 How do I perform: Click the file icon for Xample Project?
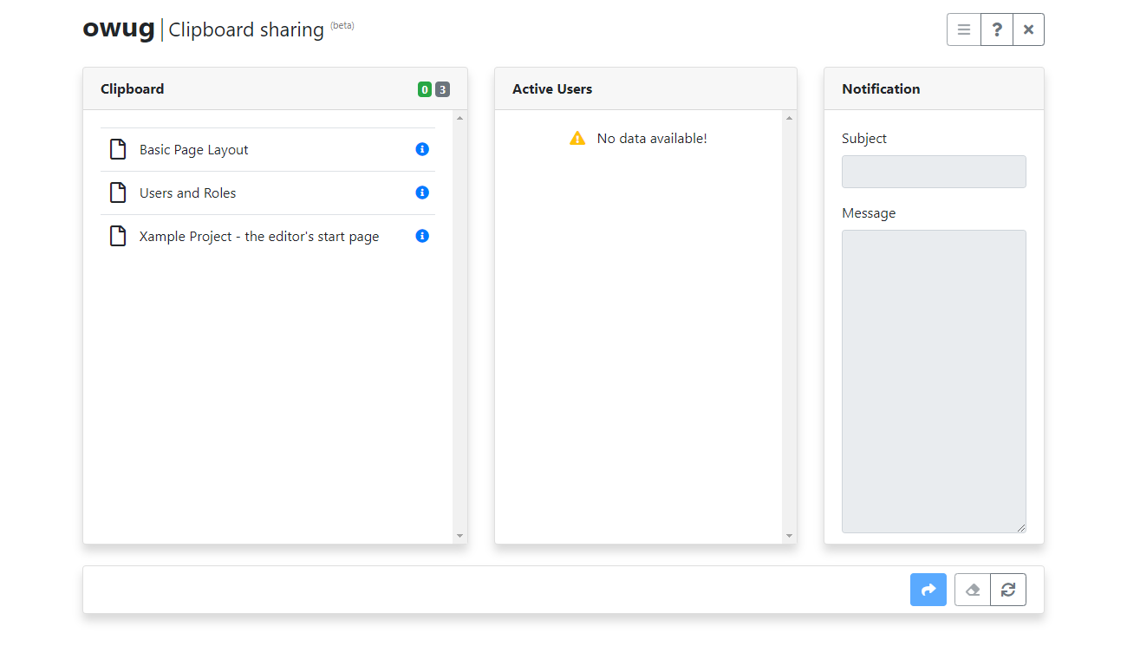click(x=118, y=236)
